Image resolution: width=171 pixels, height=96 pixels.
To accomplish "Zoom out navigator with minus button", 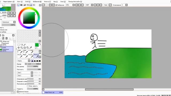I will (9, 13).
